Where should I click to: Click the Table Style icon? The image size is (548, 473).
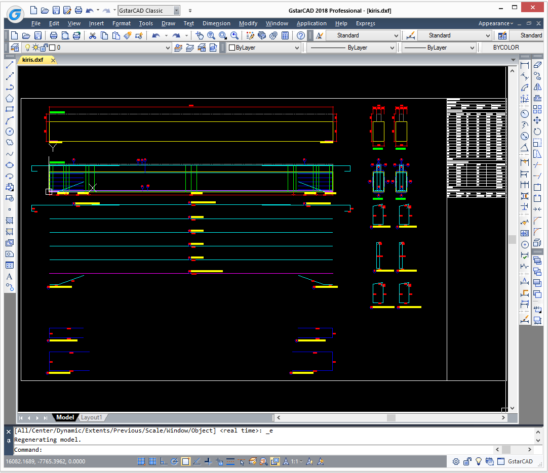click(502, 35)
